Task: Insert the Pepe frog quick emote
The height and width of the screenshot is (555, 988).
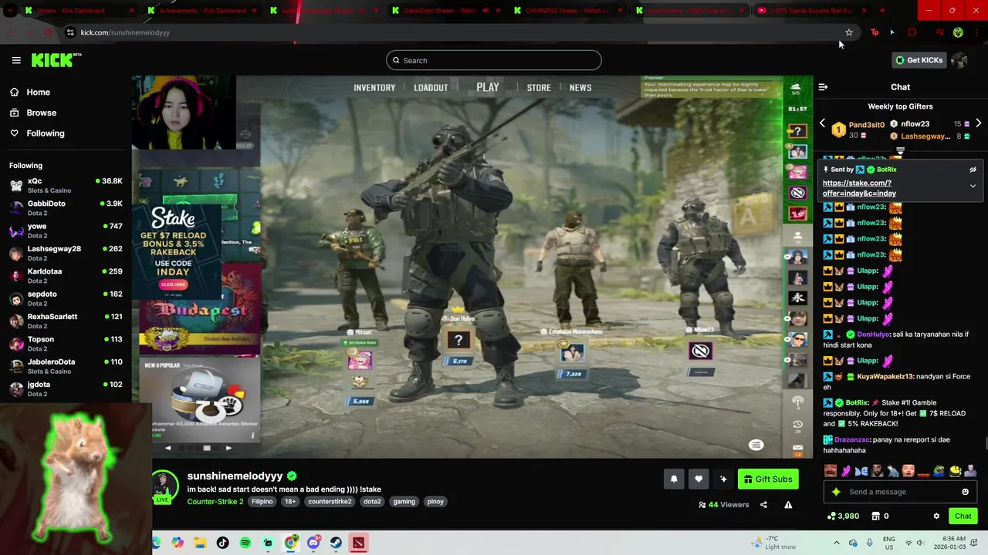Action: tap(939, 471)
